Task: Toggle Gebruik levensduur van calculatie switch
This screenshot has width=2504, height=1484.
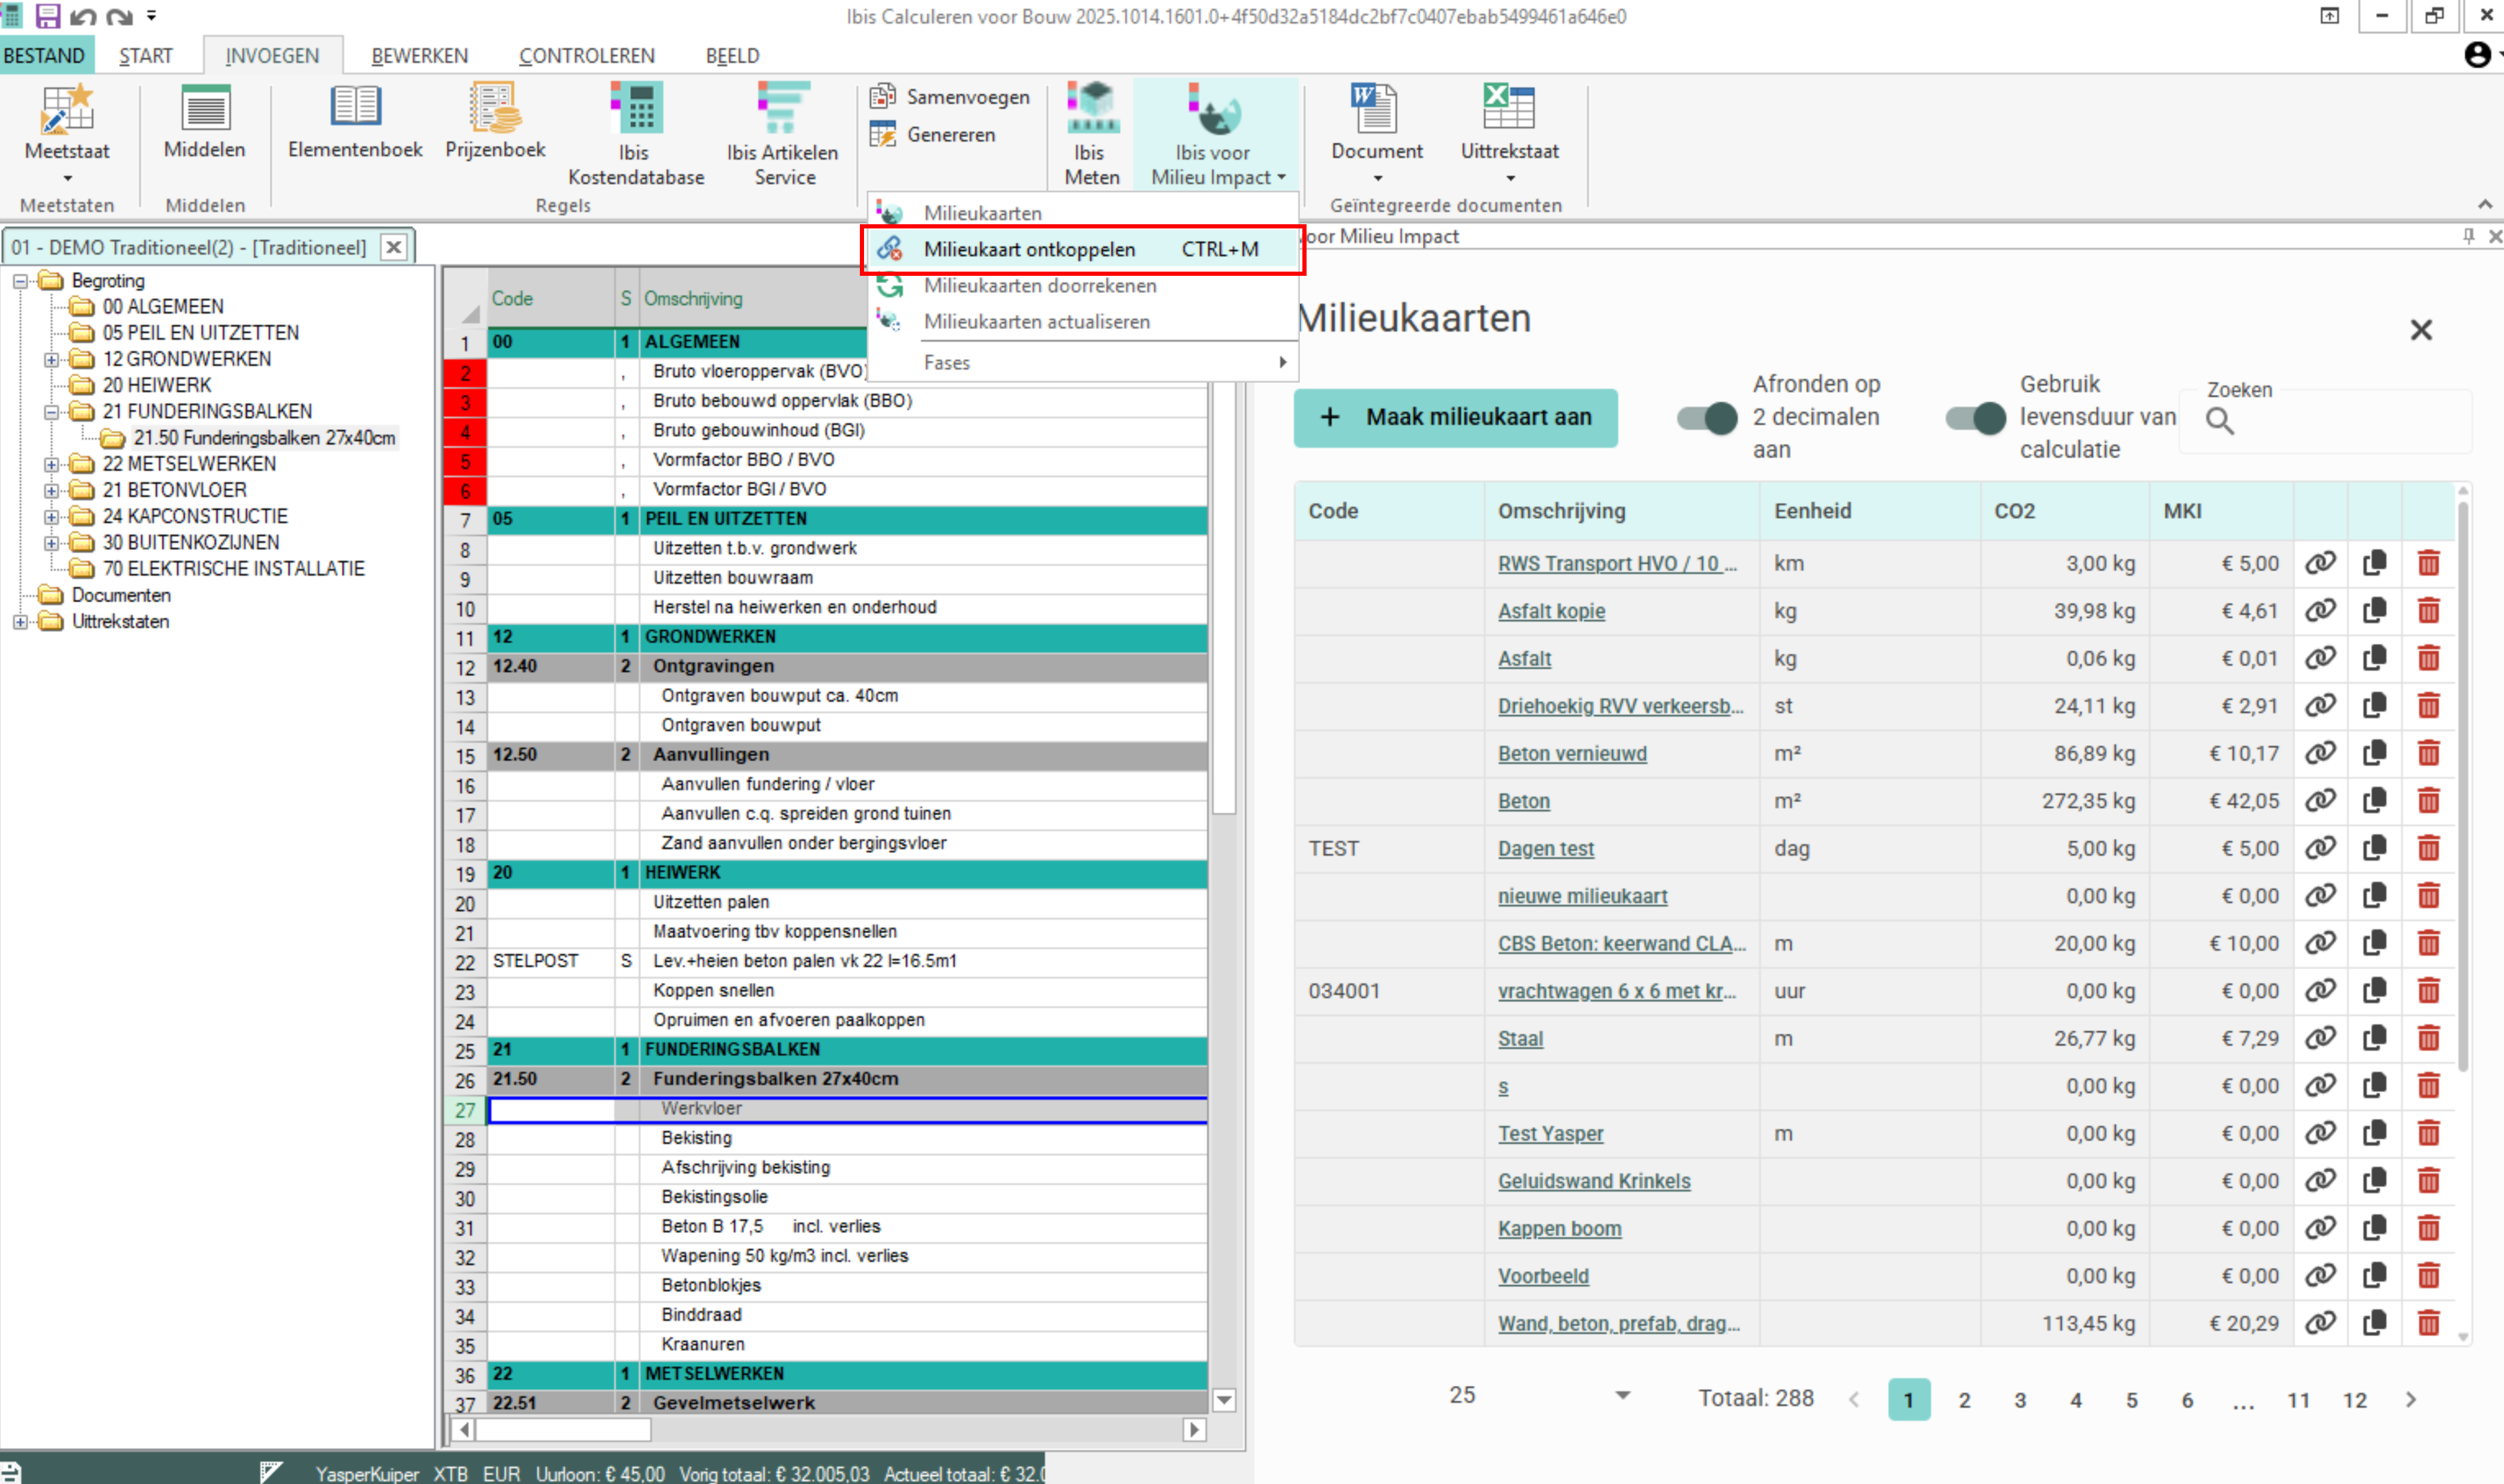Action: (x=1975, y=417)
